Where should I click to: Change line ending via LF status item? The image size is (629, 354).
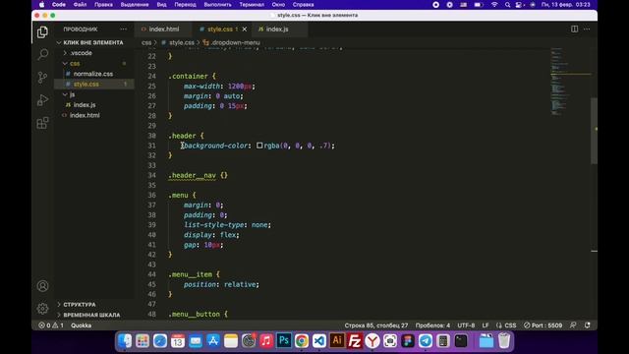(x=486, y=325)
